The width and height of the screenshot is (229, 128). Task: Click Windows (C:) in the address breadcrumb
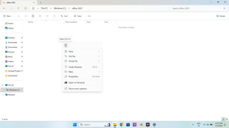[60, 9]
